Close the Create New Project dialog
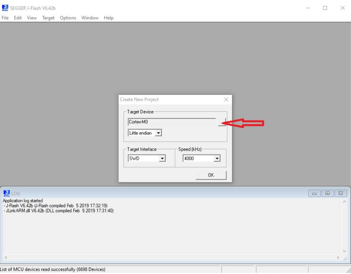The height and width of the screenshot is (274, 351). pyautogui.click(x=226, y=100)
